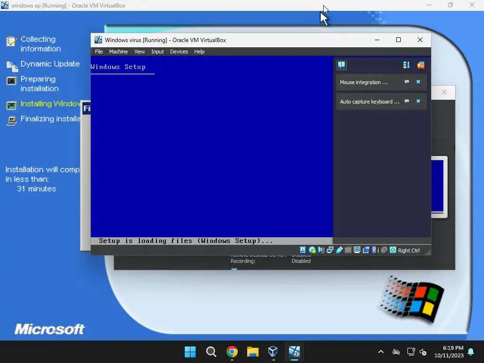
Task: Toggle the notification center speech-bubble icon
Action: click(x=341, y=65)
